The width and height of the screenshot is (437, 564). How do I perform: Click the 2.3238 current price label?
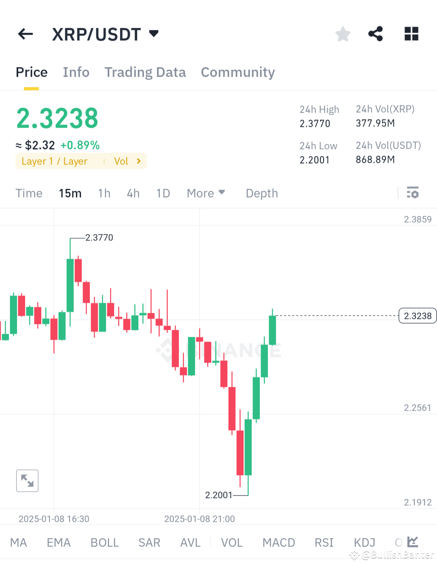point(417,316)
